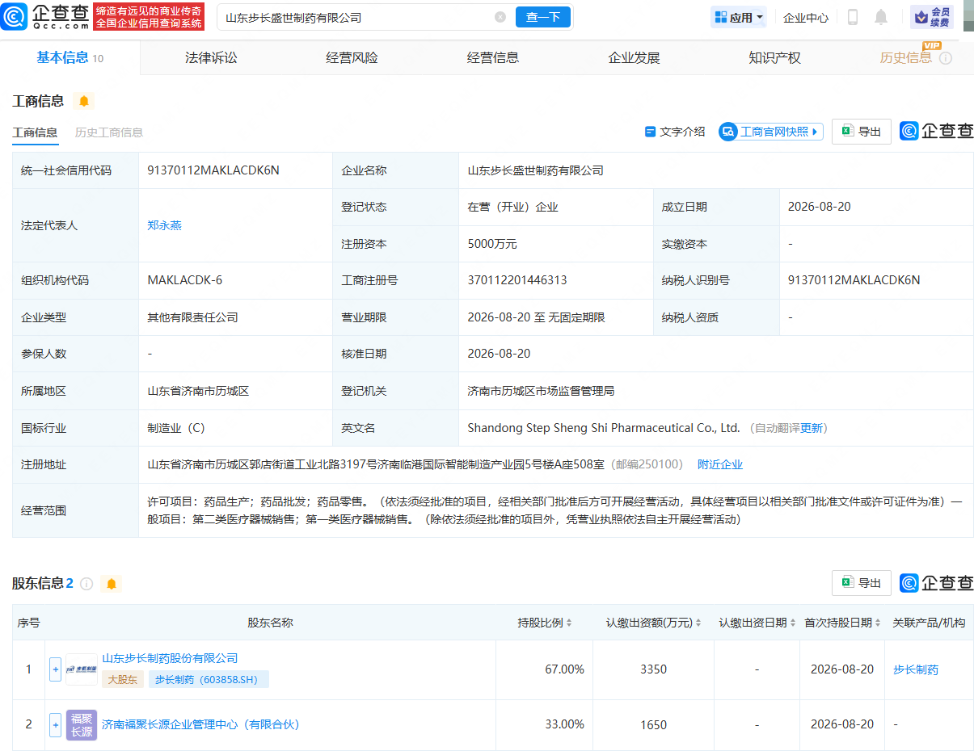Screen dimensions: 974x751
Task: Toggle the 股东信息 alert bell icon
Action: point(112,583)
